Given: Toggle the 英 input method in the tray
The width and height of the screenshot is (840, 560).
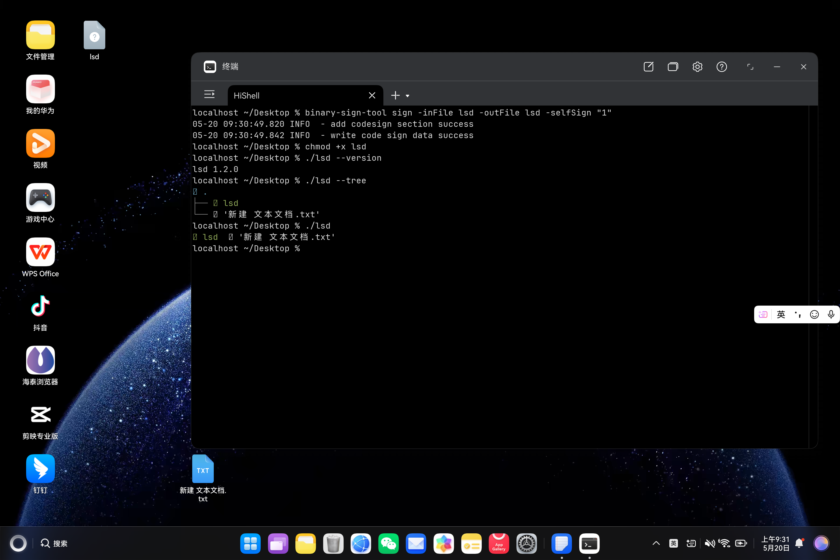Looking at the screenshot, I should click(674, 544).
